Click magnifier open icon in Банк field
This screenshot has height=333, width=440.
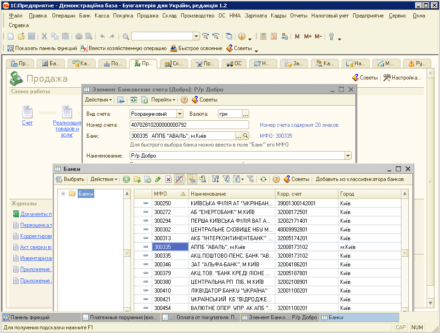[246, 135]
